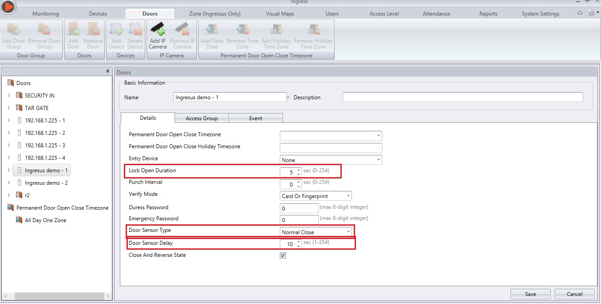Click the door Name input field
The image size is (601, 304).
click(x=230, y=97)
